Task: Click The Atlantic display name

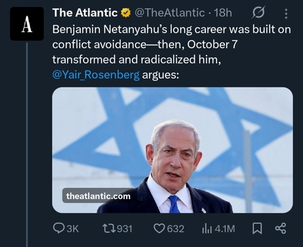Action: point(85,13)
